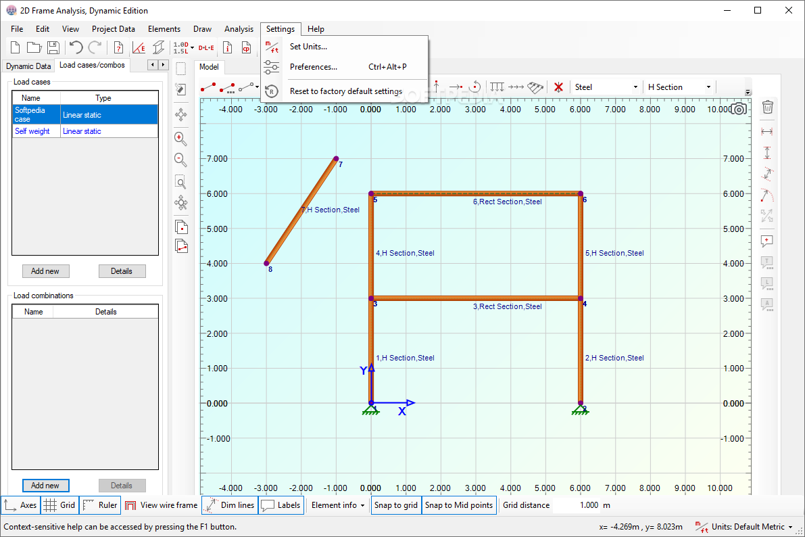Select the paint brush format tool

[x=180, y=89]
